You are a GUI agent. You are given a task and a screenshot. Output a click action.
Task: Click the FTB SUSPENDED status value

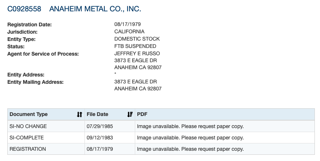[x=135, y=46]
